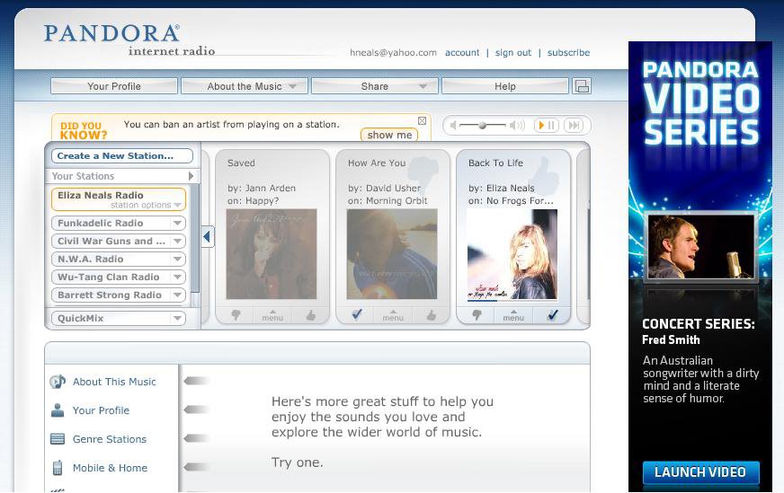
Task: Open the Mobile & Home tab
Action: (x=110, y=468)
